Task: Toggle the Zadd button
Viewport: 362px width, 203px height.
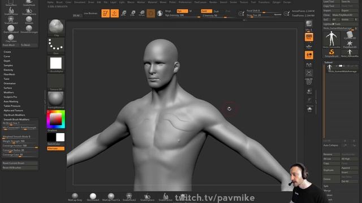Action: [206, 11]
